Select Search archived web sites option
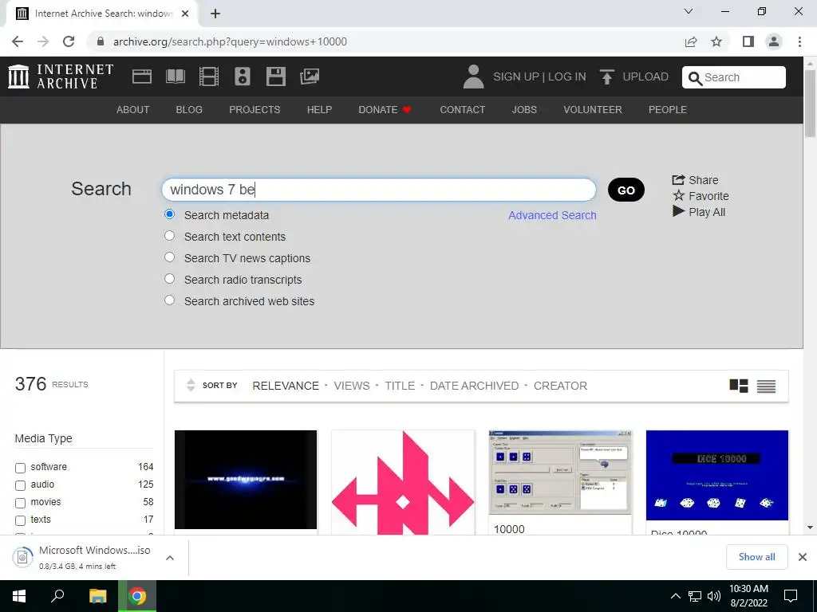817x612 pixels. pos(169,300)
